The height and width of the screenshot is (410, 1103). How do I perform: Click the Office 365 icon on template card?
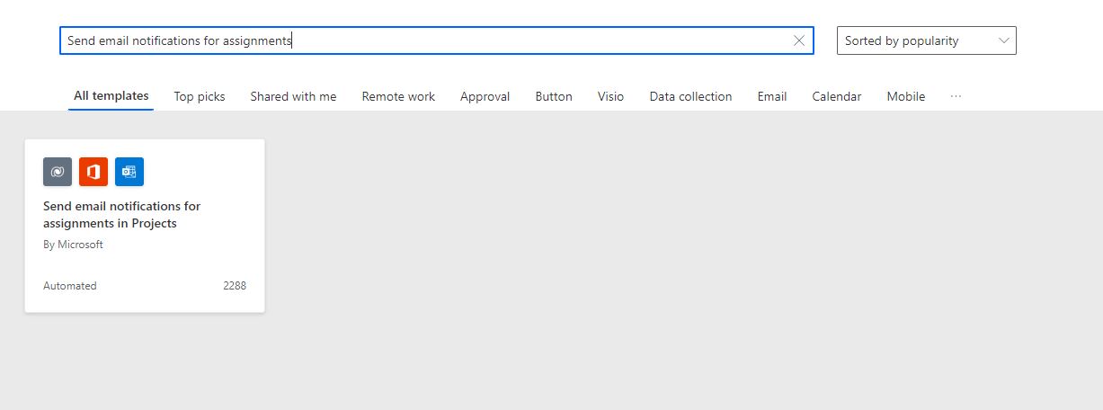tap(93, 172)
